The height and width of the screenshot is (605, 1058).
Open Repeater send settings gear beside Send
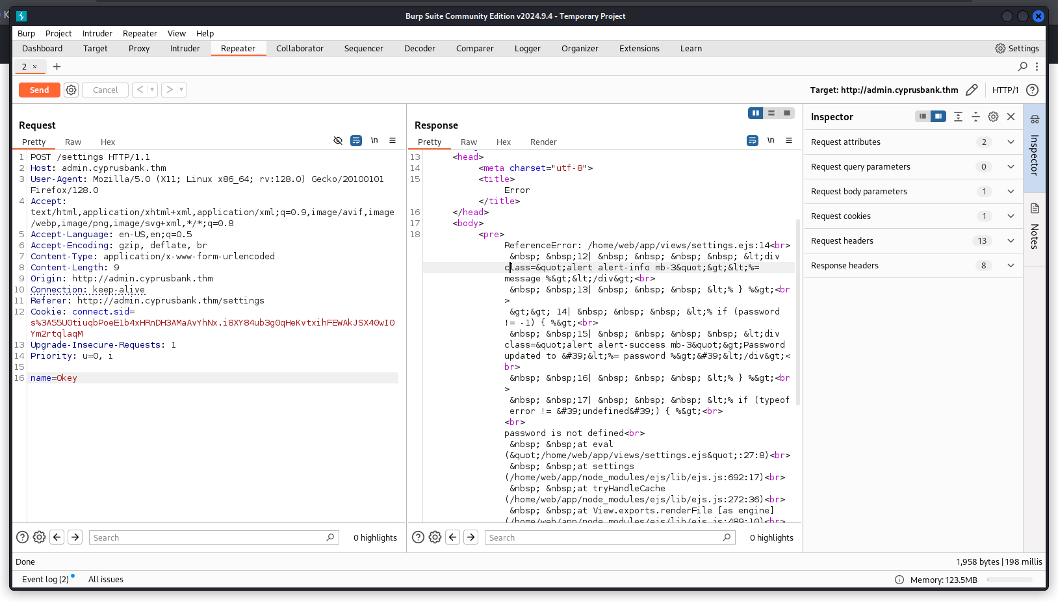tap(71, 90)
